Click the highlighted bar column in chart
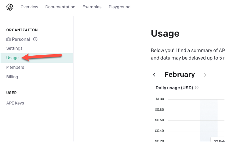 coord(209,120)
